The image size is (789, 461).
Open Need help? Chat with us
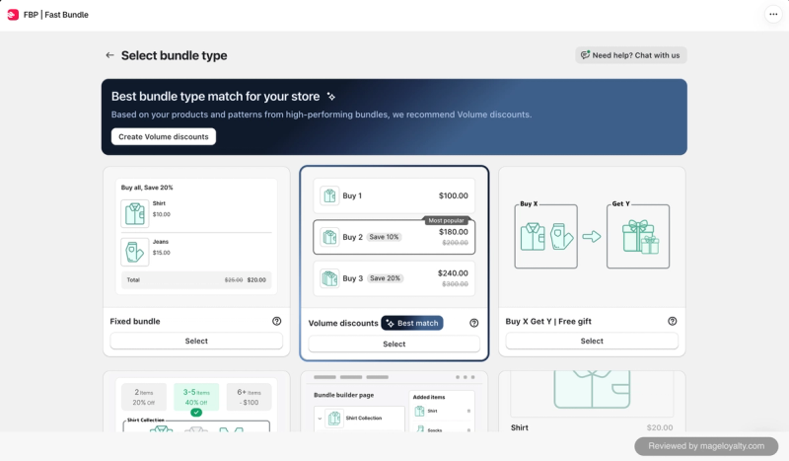click(x=631, y=55)
